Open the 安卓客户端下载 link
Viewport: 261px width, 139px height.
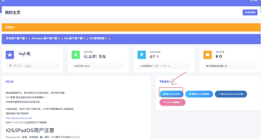click(x=17, y=38)
